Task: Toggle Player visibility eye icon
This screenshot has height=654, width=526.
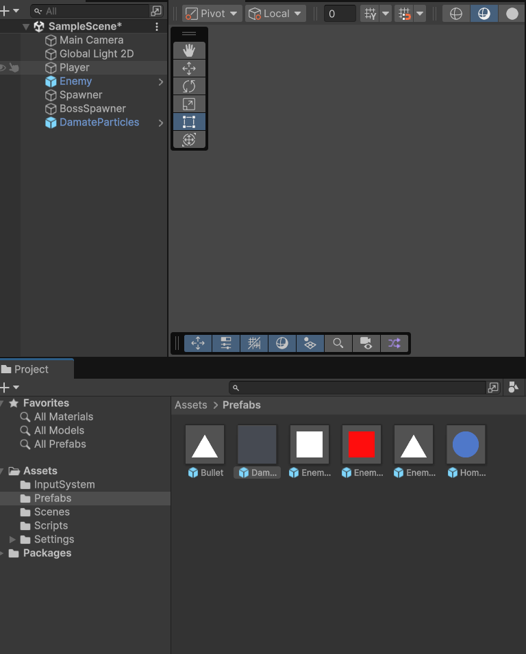Action: 3,68
